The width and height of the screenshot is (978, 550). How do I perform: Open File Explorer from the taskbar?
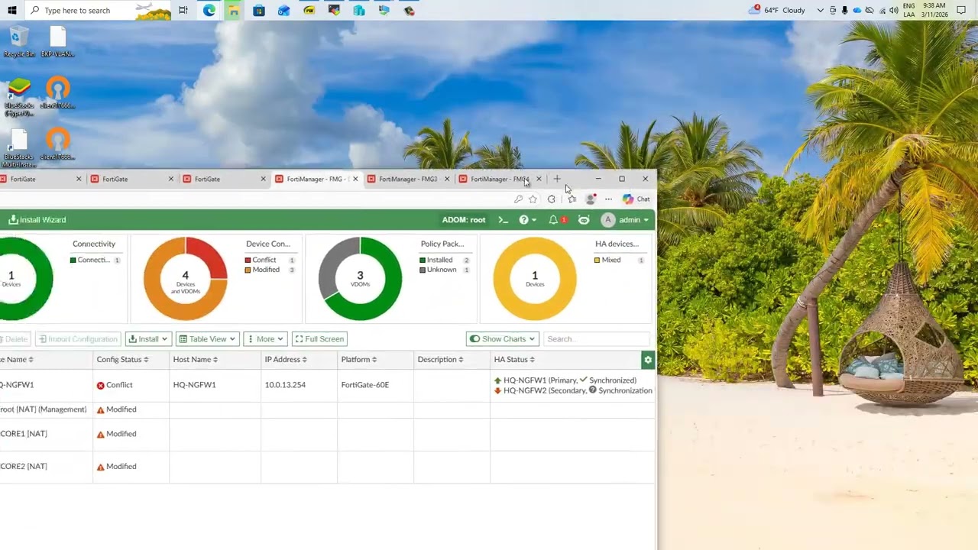[234, 10]
